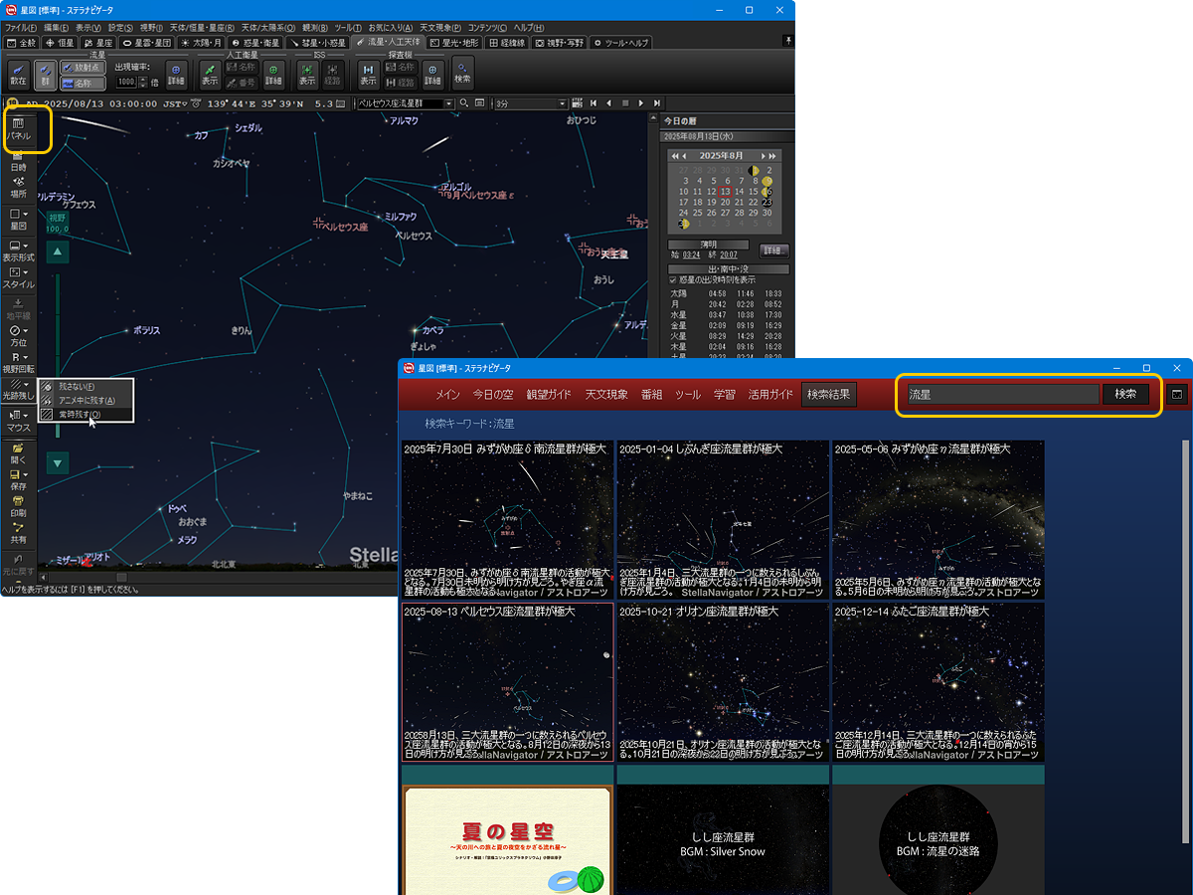This screenshot has height=895, width=1193.
Task: Open the 日時 date-time setting
Action: 18,161
